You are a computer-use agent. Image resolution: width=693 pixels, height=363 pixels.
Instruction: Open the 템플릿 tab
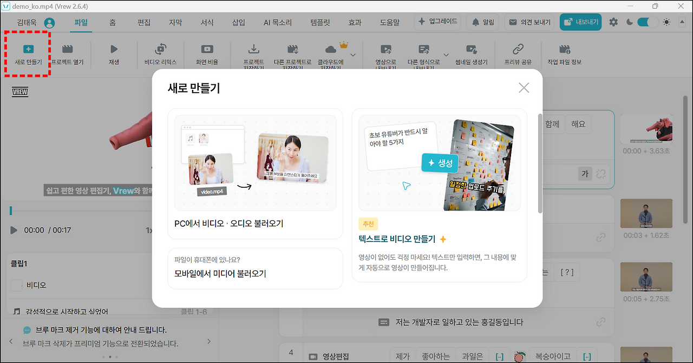pyautogui.click(x=320, y=23)
